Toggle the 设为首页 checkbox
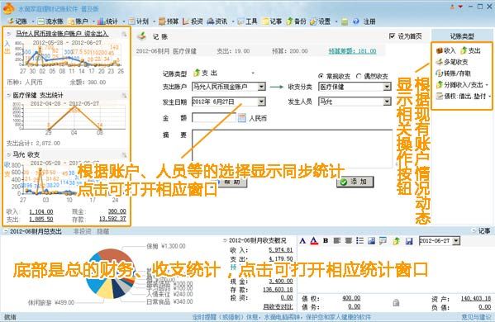The image size is (495, 322). pos(392,36)
